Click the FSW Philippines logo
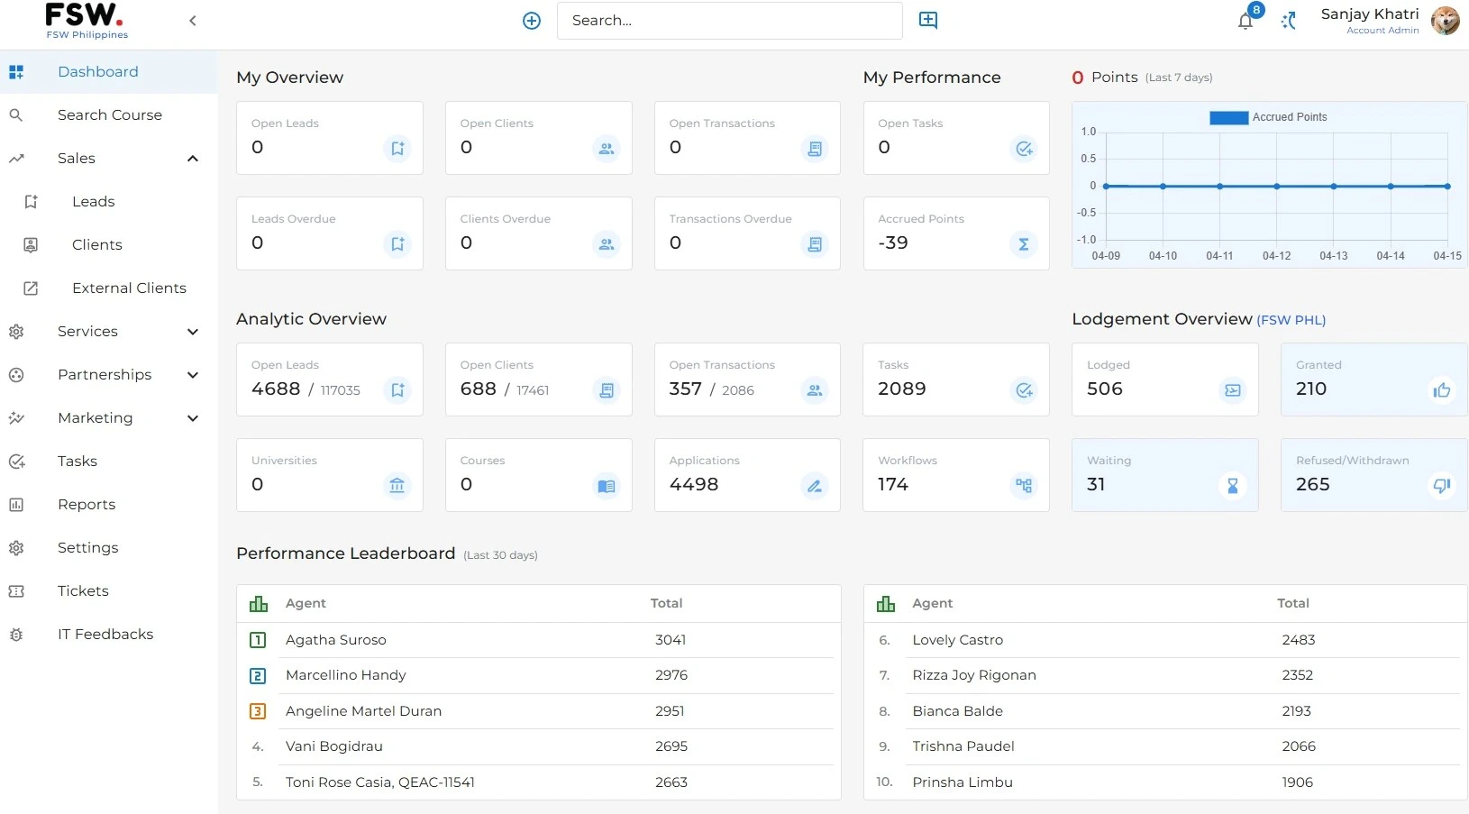1469x814 pixels. click(x=87, y=21)
